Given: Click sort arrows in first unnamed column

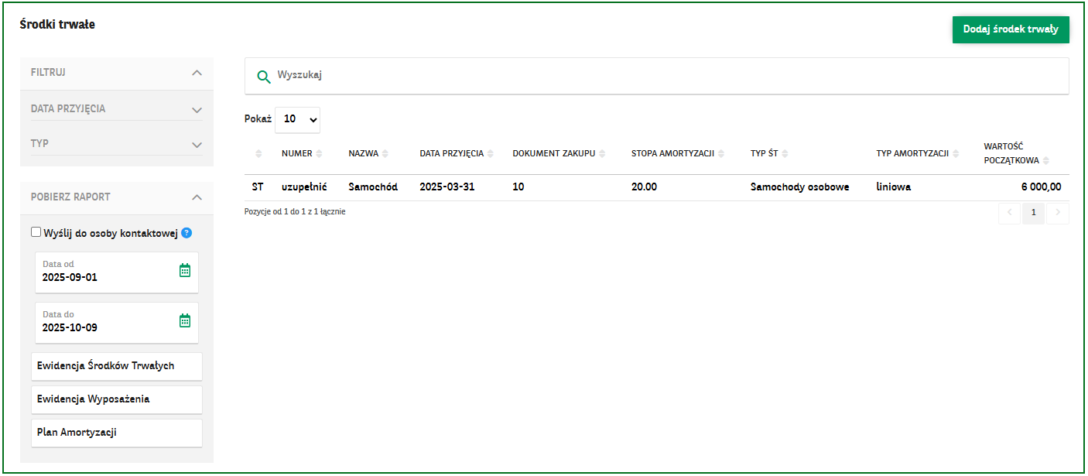Looking at the screenshot, I should [259, 154].
